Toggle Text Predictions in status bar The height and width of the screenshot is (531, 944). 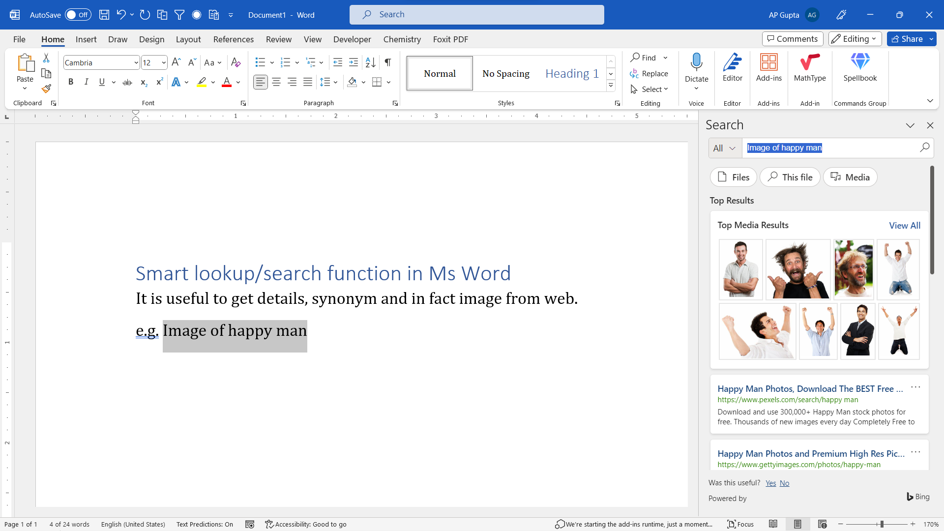click(x=205, y=524)
